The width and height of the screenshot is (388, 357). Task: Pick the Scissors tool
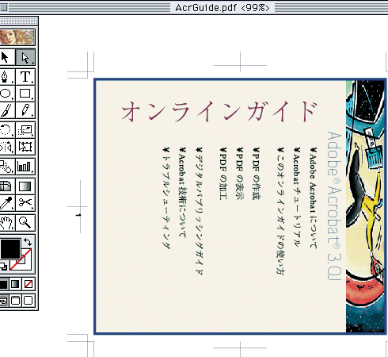click(x=25, y=203)
